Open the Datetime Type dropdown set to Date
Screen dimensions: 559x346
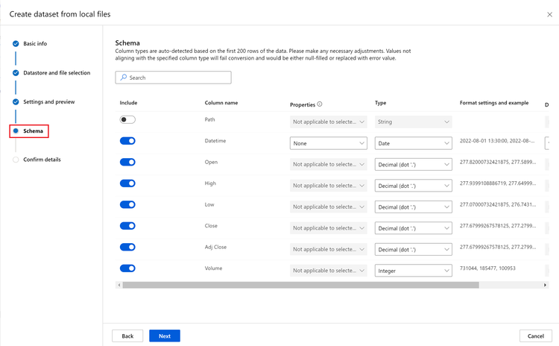[x=413, y=143]
